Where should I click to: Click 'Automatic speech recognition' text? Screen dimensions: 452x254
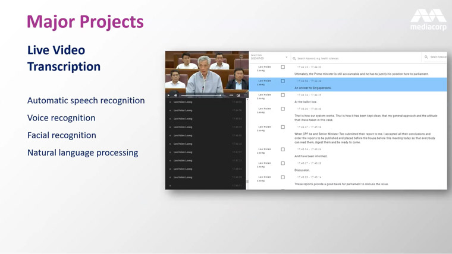pyautogui.click(x=86, y=101)
